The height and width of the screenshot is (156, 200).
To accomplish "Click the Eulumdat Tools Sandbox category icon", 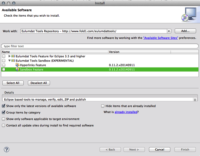I will tap(13, 61).
